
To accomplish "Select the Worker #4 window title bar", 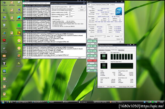I will point(54,45).
